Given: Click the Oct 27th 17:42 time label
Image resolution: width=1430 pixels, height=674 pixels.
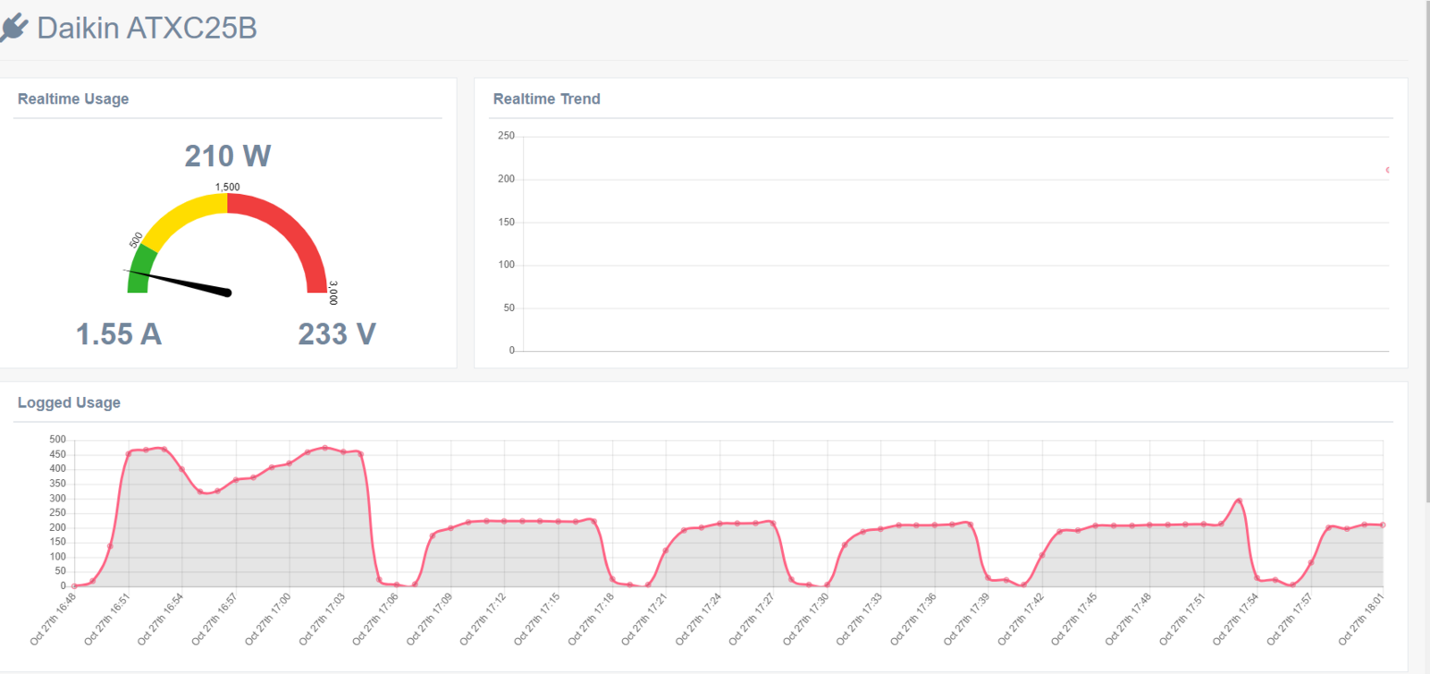Looking at the screenshot, I should pyautogui.click(x=1021, y=619).
